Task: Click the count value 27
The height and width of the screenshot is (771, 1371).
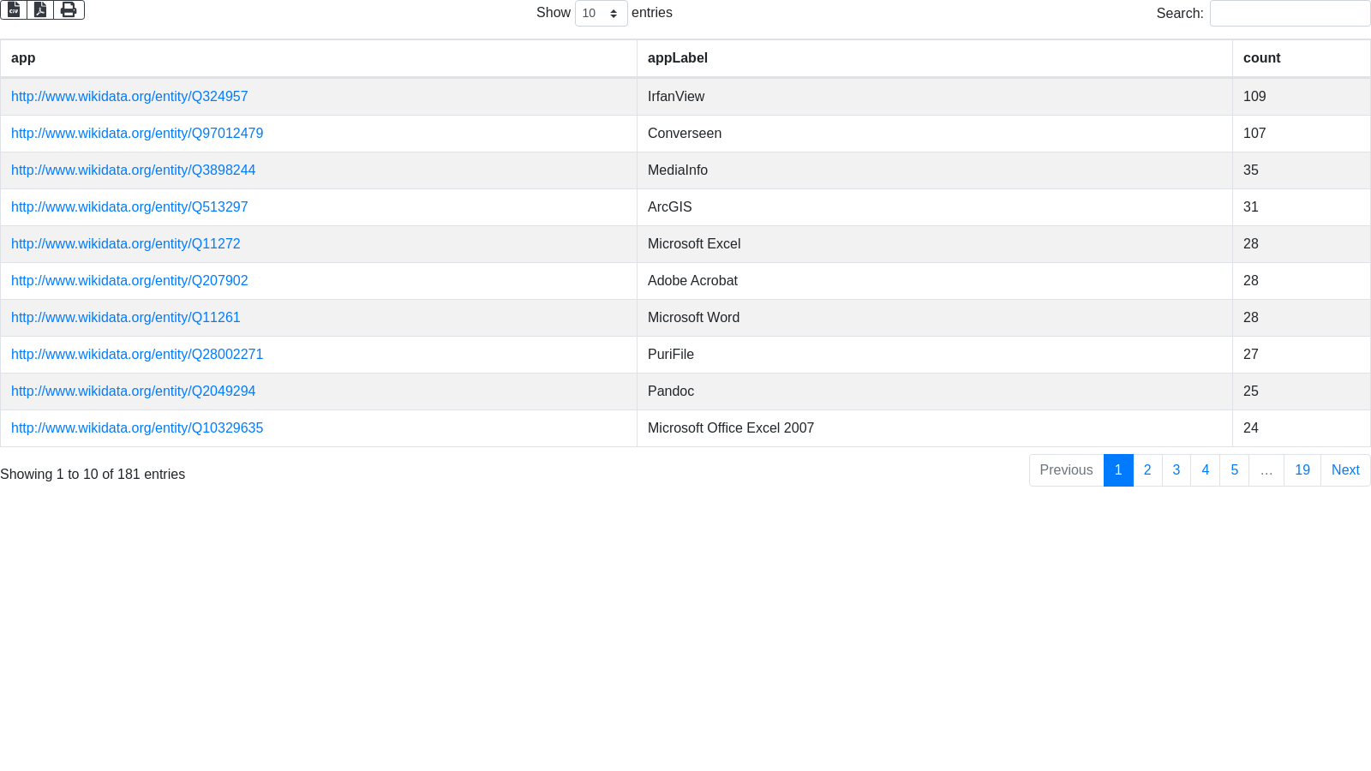Action: click(1251, 355)
